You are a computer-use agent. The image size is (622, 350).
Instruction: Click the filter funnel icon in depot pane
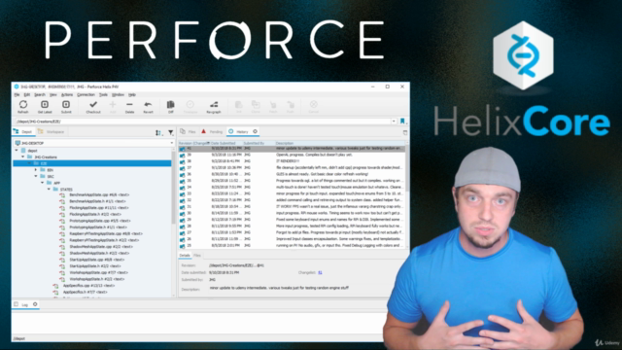171,132
